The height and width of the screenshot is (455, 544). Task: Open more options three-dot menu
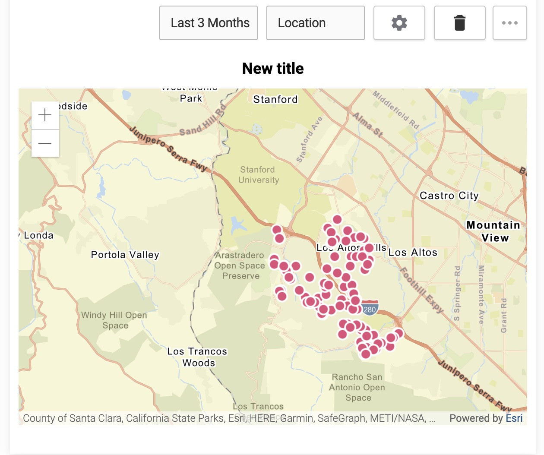510,23
